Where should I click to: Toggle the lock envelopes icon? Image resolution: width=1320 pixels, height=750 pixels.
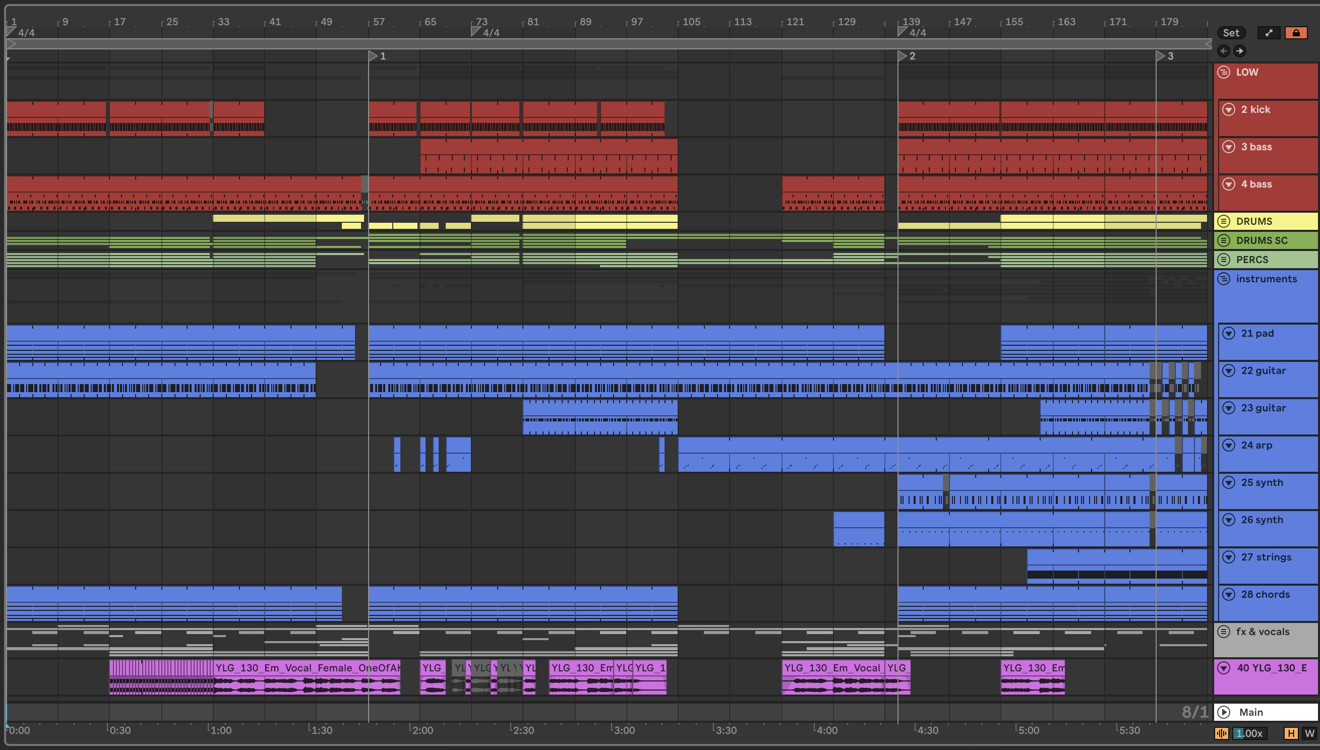click(1296, 33)
